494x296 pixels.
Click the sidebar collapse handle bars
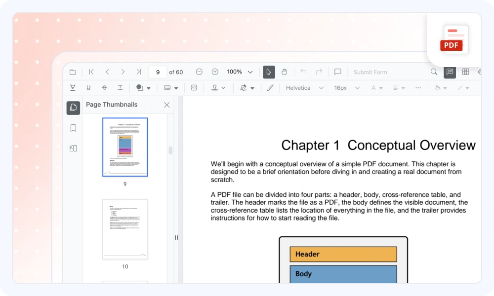pyautogui.click(x=176, y=237)
